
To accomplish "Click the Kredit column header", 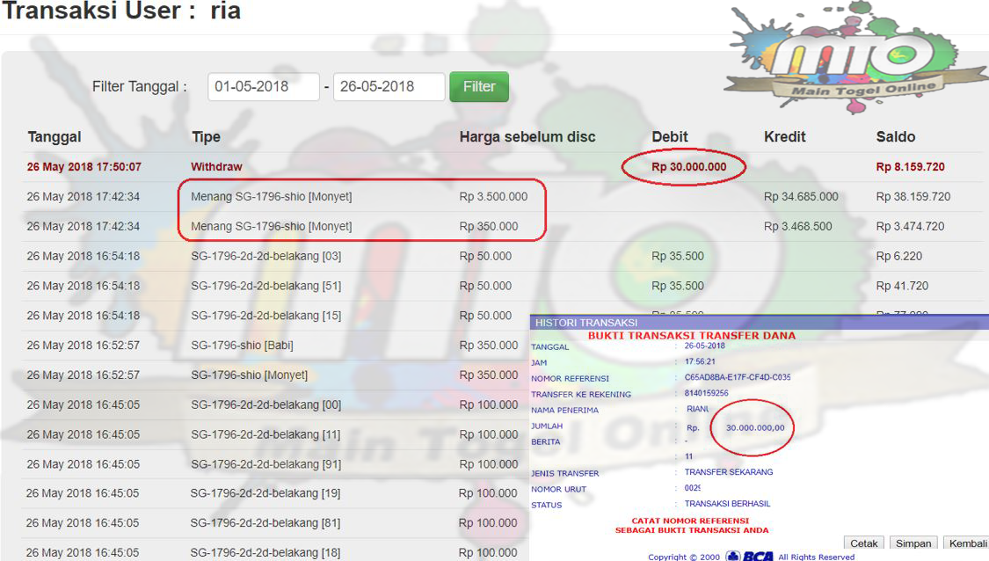I will coord(784,137).
